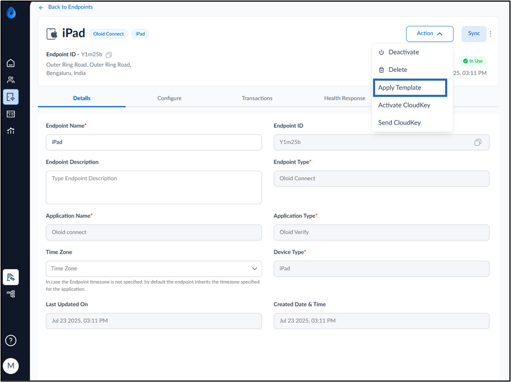Select Activate CloudKey menu option
The height and width of the screenshot is (382, 511).
point(412,105)
